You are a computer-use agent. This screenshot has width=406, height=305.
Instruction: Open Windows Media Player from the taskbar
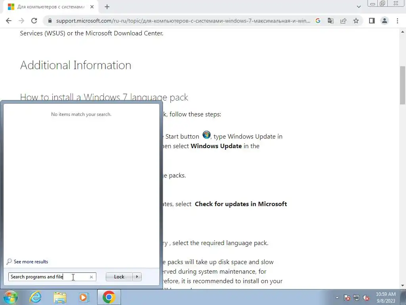(84, 297)
